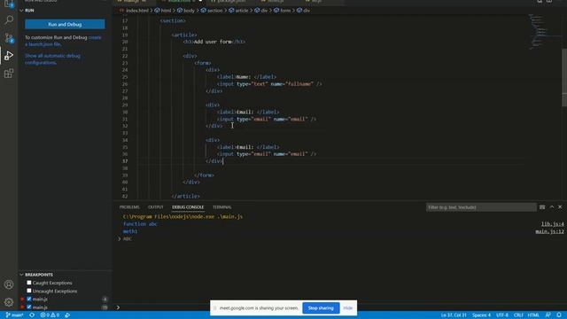
Task: Click the debug console REPL input prompt
Action: point(340,307)
